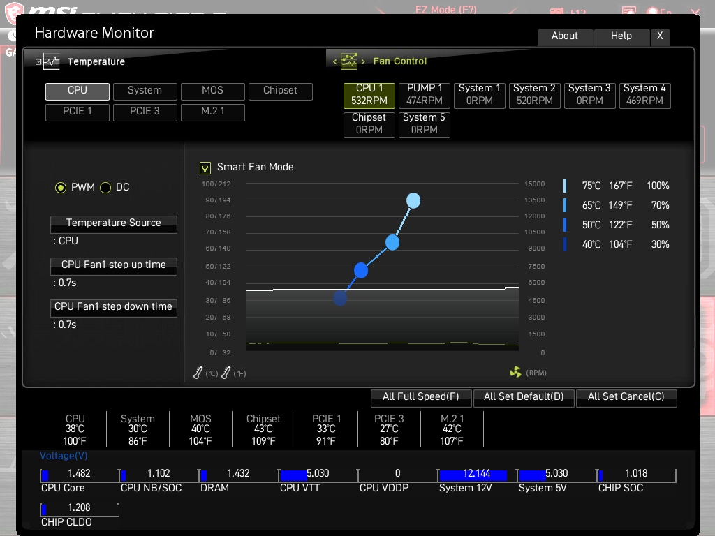Switch to the System 2 fan tab
This screenshot has width=715, height=536.
[534, 95]
